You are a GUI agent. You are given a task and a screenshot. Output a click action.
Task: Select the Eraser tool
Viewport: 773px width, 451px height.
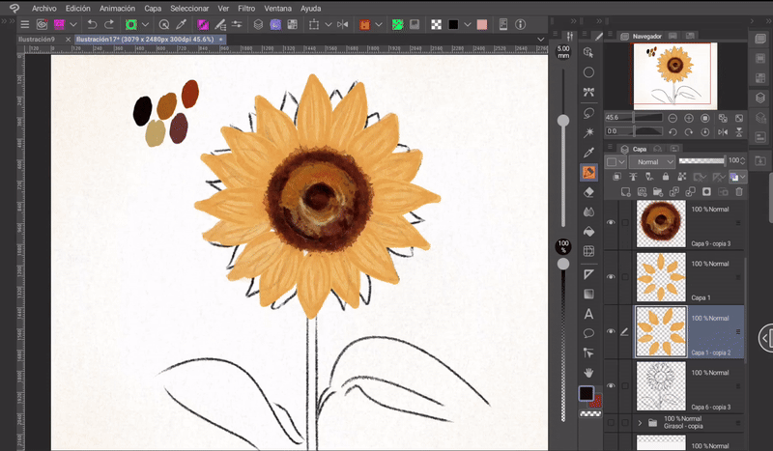tap(588, 192)
